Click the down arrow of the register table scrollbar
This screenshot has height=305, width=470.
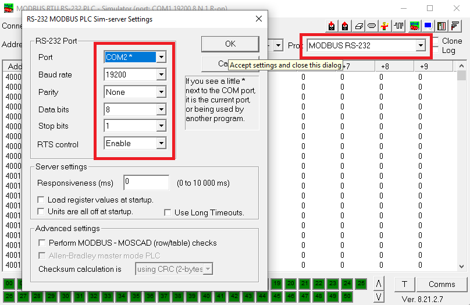(462, 267)
